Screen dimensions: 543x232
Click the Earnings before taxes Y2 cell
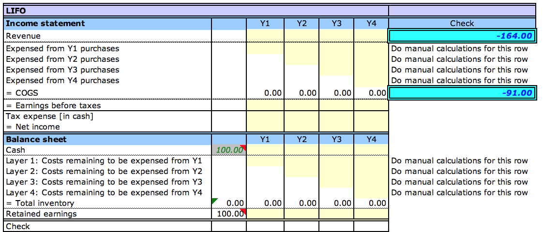coord(302,105)
